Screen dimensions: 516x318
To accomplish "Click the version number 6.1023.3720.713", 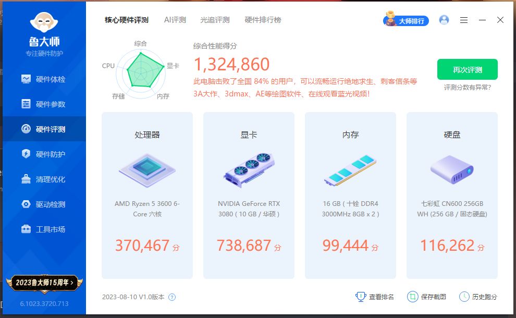I will (44, 303).
